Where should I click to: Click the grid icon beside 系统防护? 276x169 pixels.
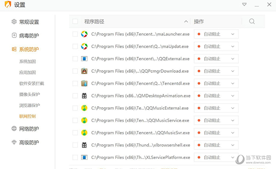click(14, 49)
